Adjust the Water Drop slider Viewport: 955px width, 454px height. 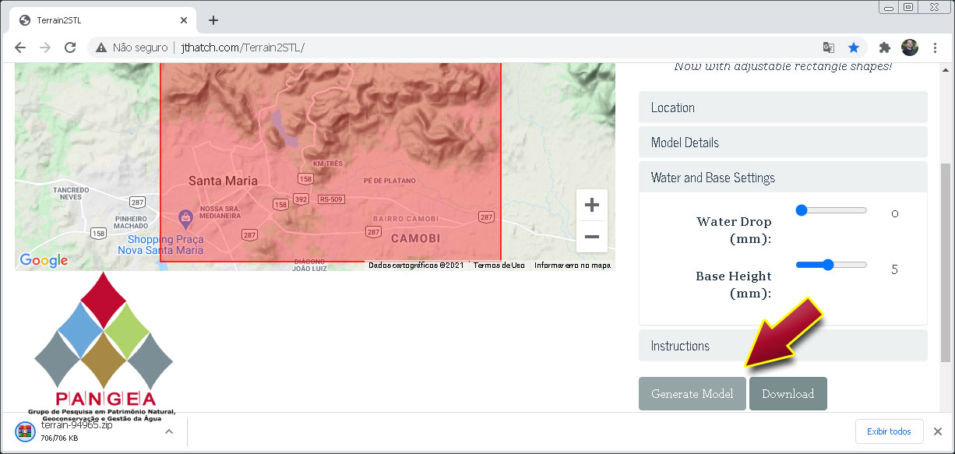[831, 210]
